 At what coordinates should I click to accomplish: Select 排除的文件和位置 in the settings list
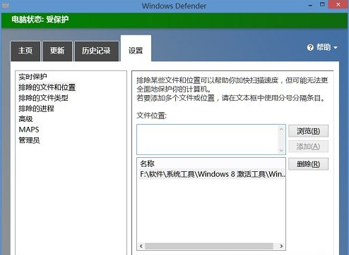(47, 87)
